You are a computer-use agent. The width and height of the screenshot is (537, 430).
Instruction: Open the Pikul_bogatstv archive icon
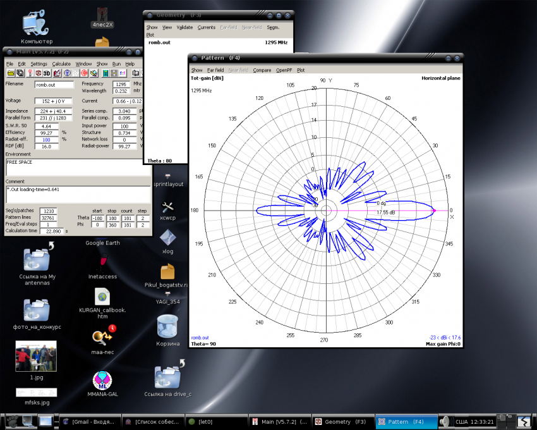166,276
